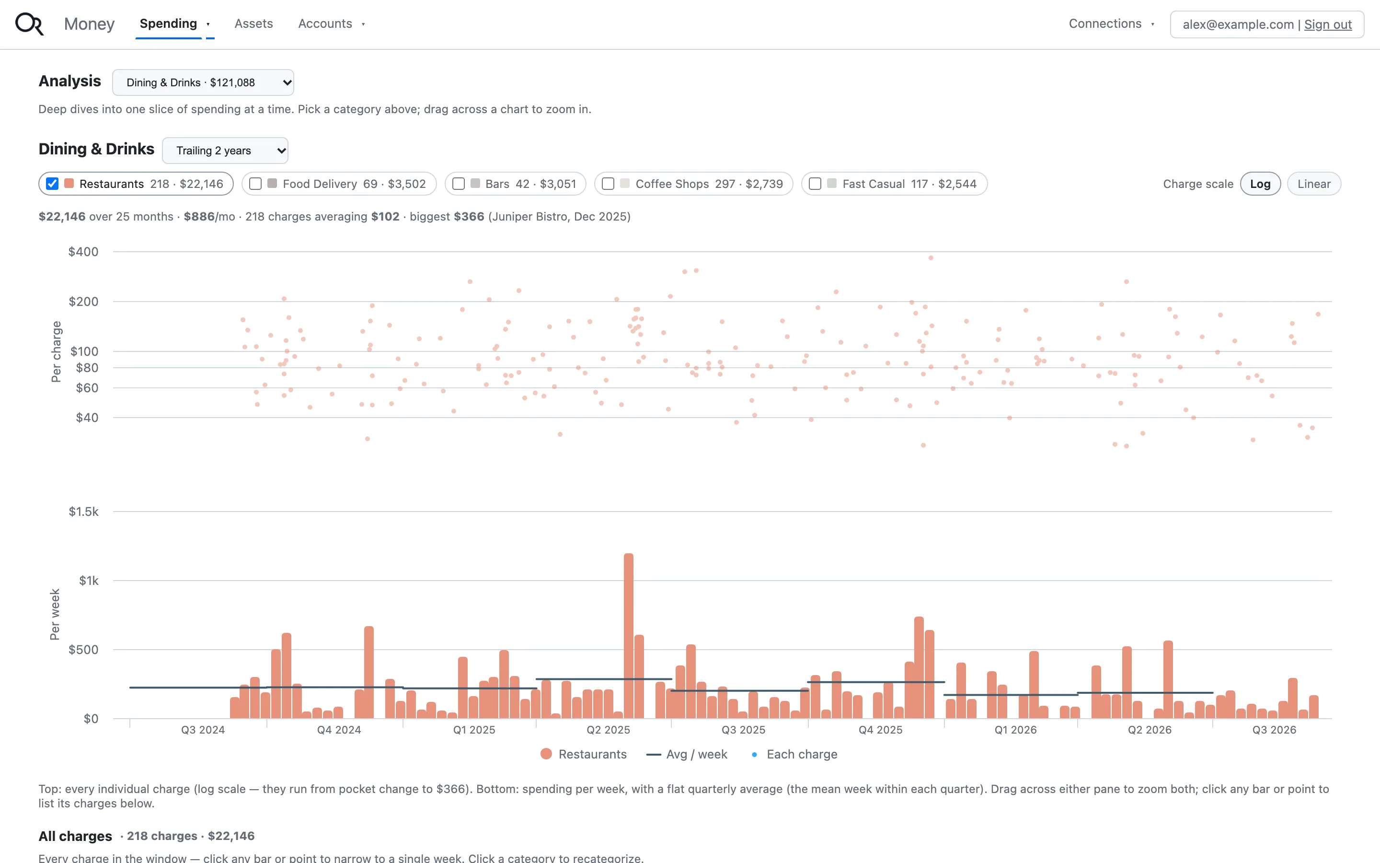Click the All charges heading
Image resolution: width=1380 pixels, height=863 pixels.
(75, 836)
